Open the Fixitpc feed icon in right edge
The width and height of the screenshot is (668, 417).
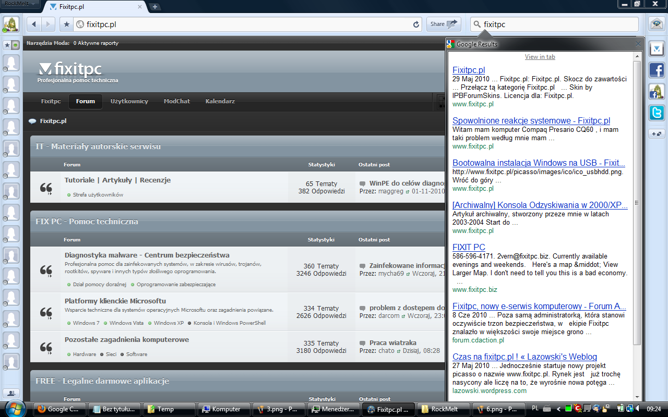click(656, 50)
